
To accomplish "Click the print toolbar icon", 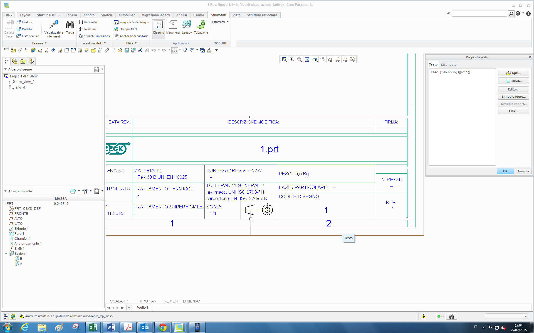I will (209, 50).
